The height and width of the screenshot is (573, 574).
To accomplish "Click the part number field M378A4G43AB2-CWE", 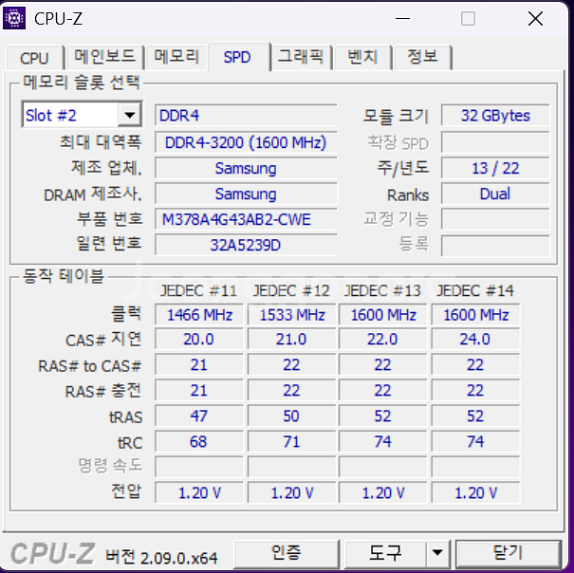I will pos(245,219).
